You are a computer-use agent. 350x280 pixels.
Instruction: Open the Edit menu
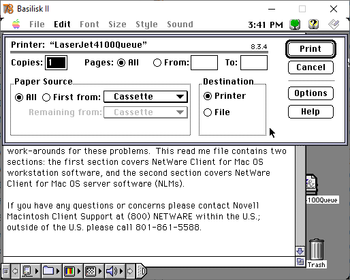[x=62, y=25]
